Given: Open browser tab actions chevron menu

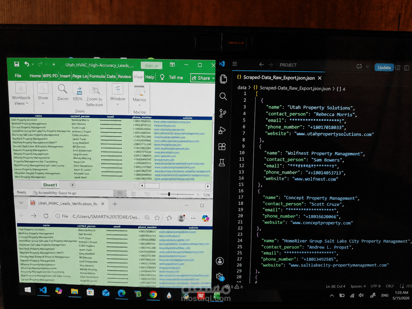Looking at the screenshot, I should (21, 203).
